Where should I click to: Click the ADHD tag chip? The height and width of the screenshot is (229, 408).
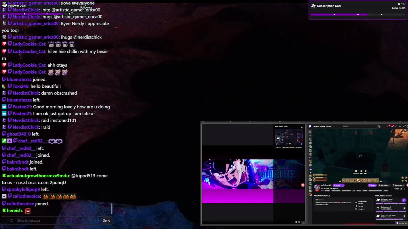(x=359, y=191)
